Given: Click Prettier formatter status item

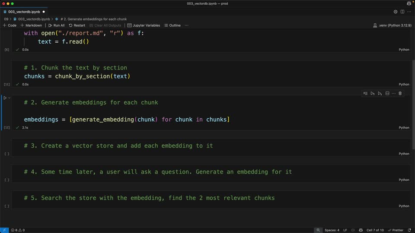Looking at the screenshot, I should (x=396, y=230).
